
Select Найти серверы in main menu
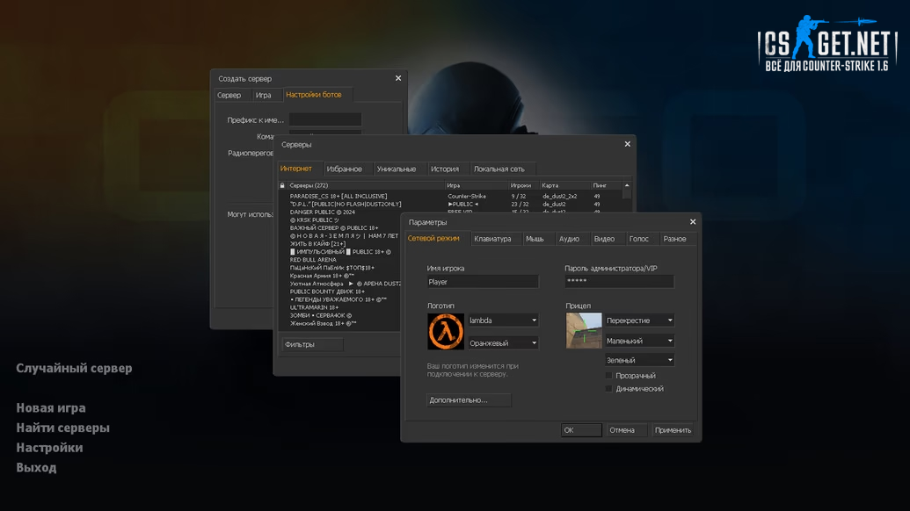[x=62, y=428]
